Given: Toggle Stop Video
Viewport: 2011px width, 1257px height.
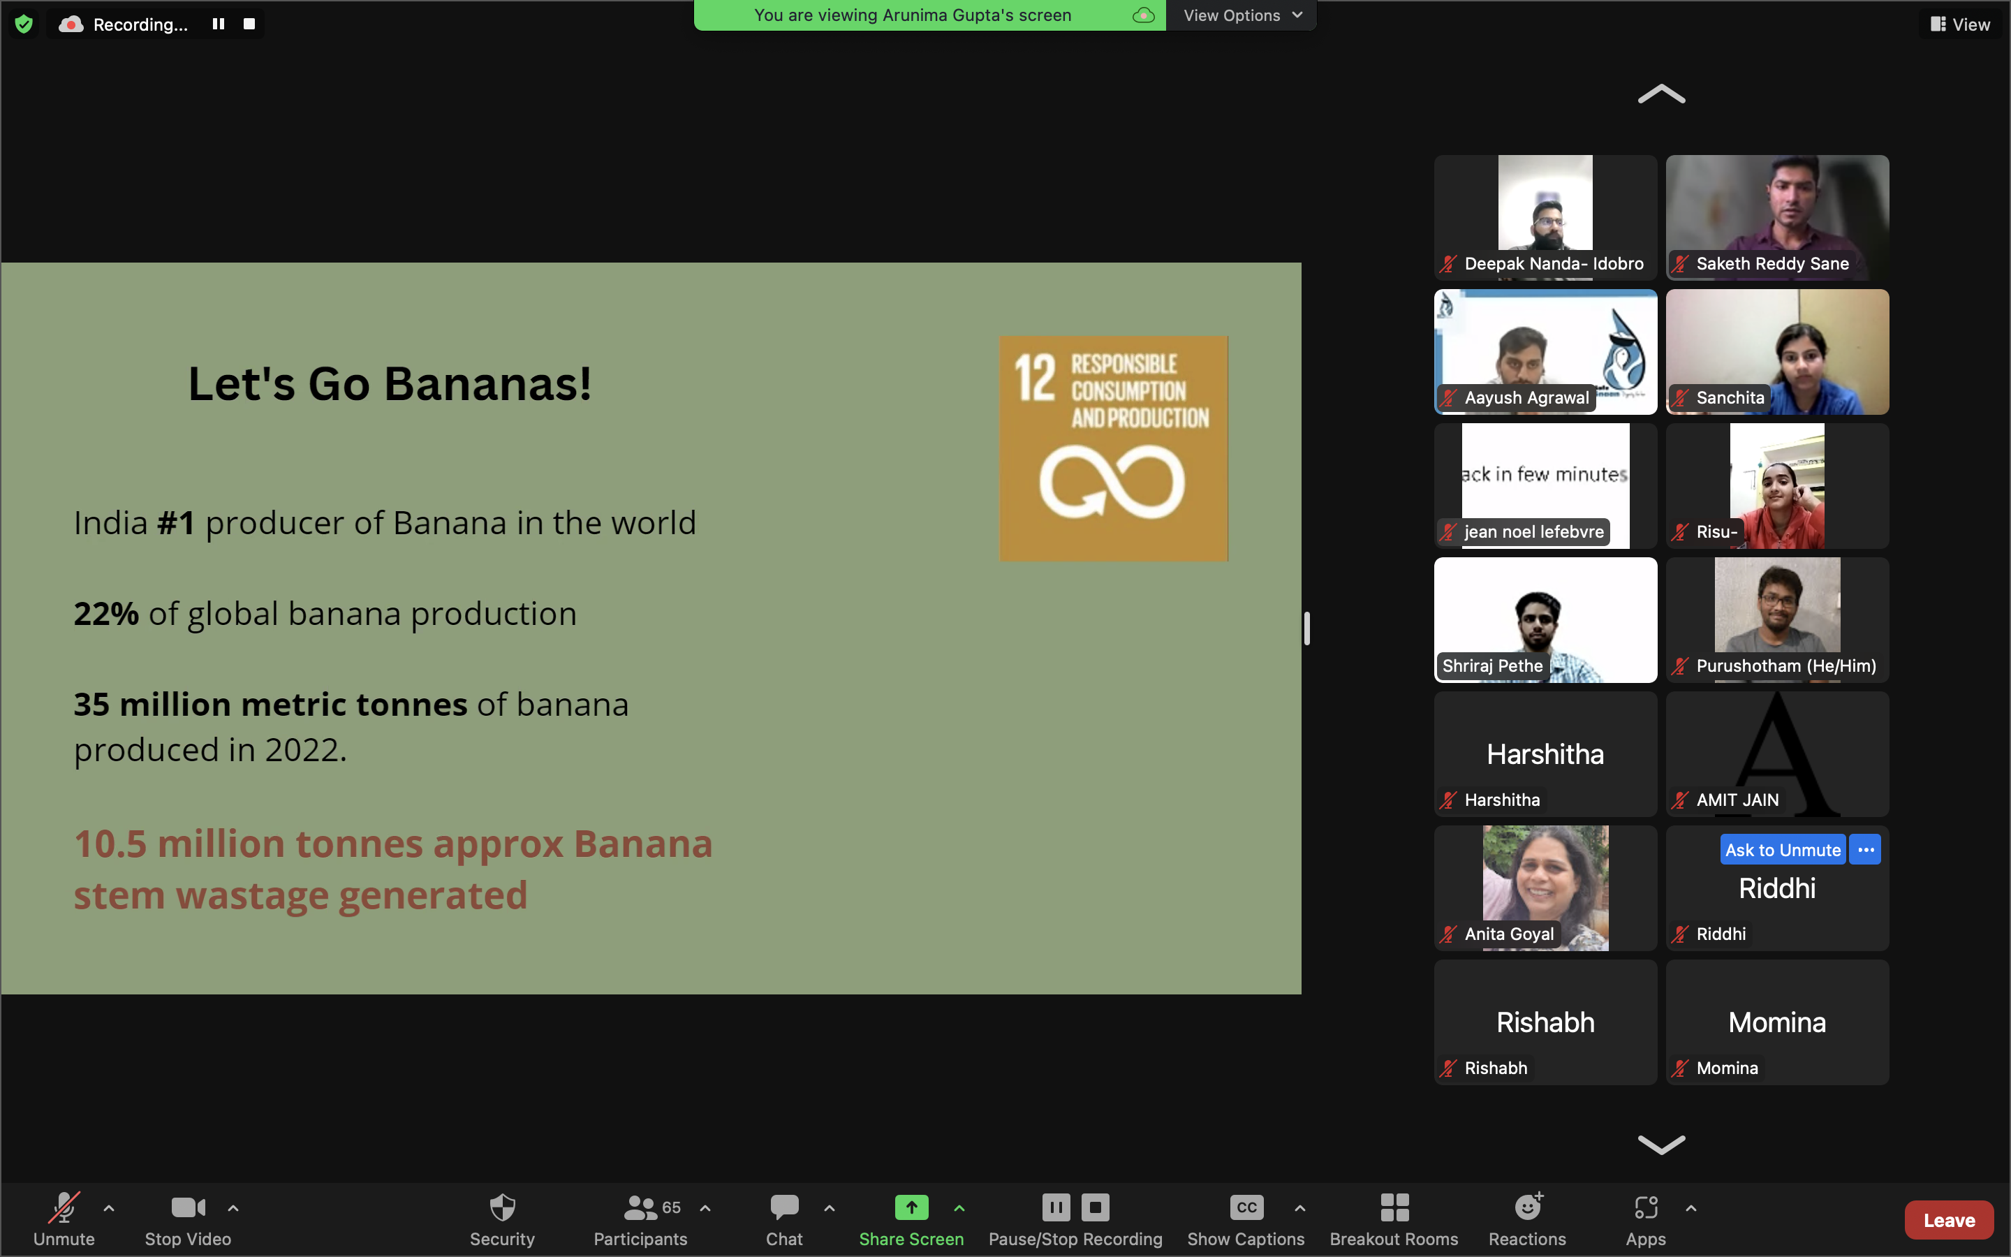Looking at the screenshot, I should pos(188,1219).
